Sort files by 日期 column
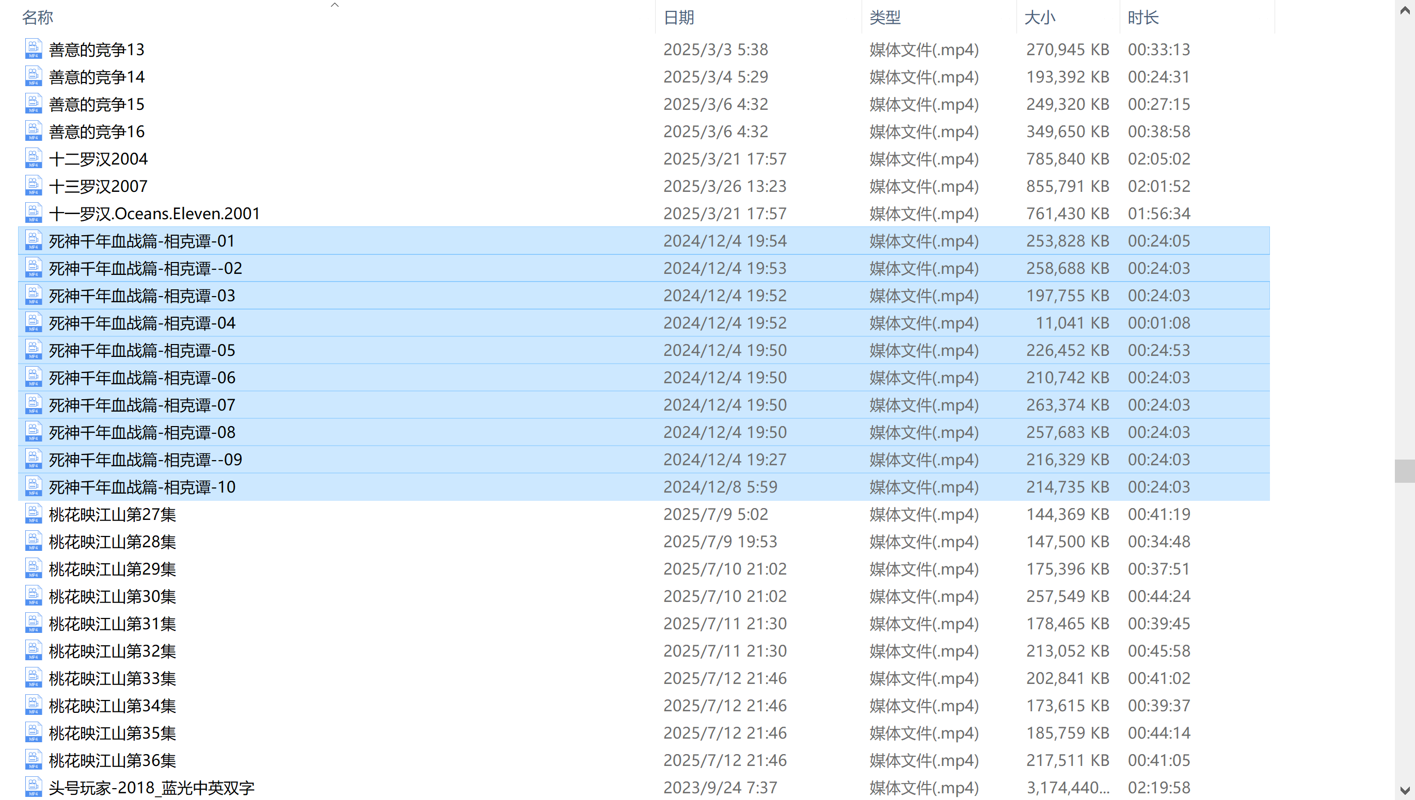 point(679,18)
